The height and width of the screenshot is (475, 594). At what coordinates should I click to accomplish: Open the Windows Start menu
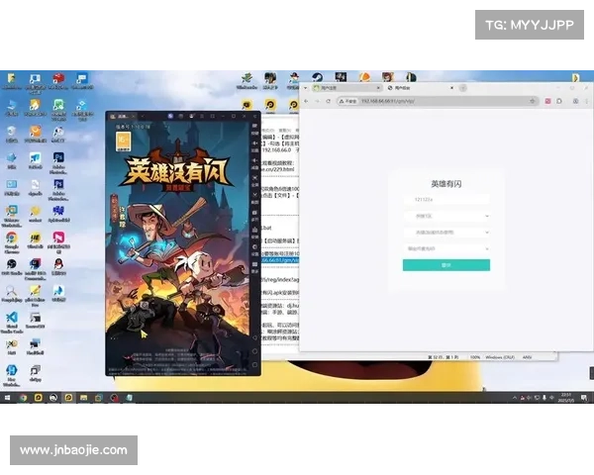(x=7, y=398)
